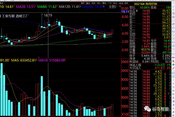175x117 pixels.
Task: Click the down arrow icon in sidebar
Action: click(x=173, y=10)
